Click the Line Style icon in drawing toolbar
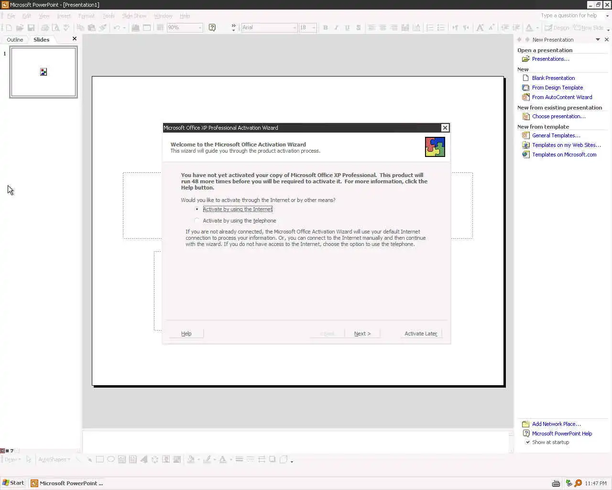The width and height of the screenshot is (612, 490). click(x=239, y=459)
